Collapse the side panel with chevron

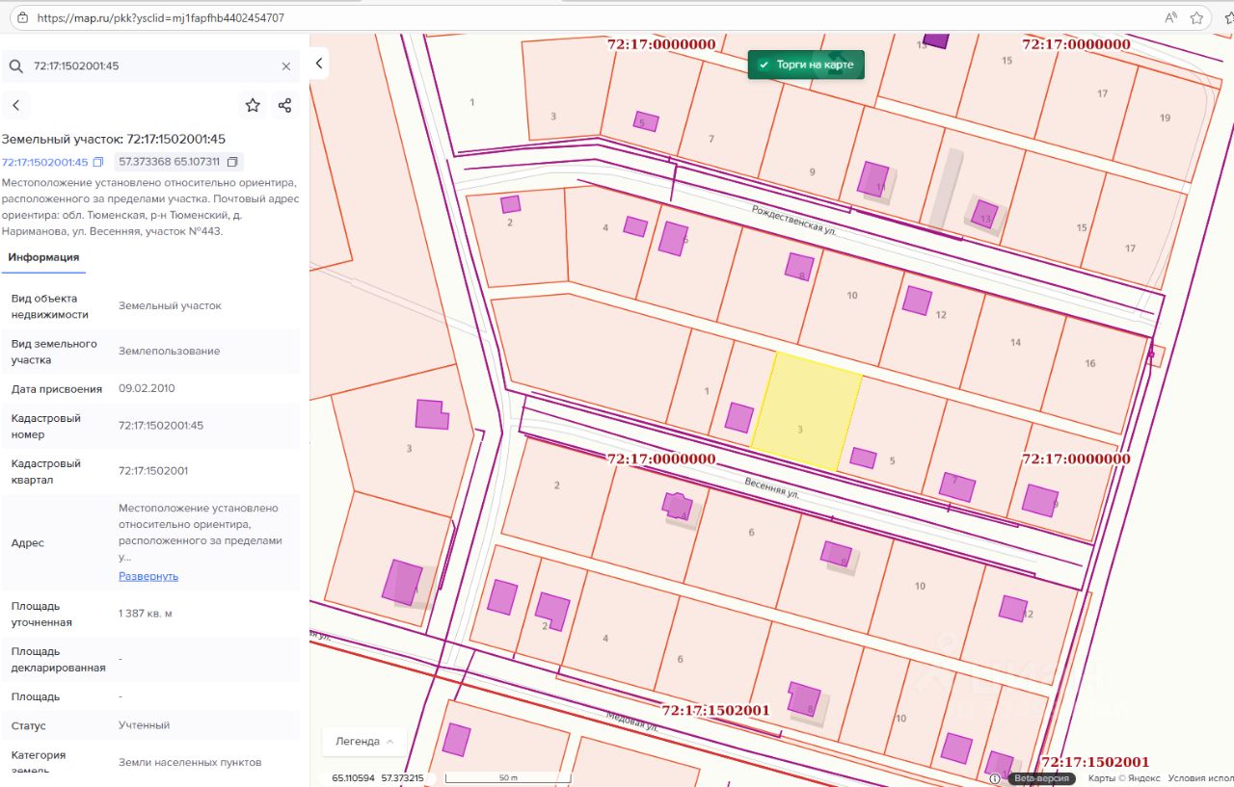pos(319,64)
